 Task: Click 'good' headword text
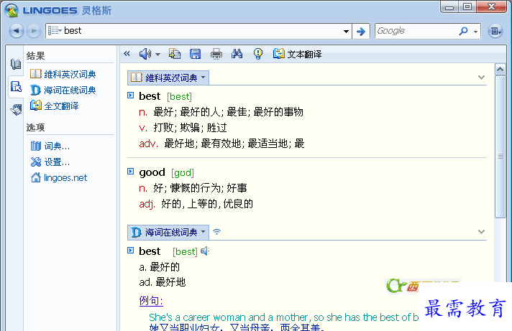(152, 172)
